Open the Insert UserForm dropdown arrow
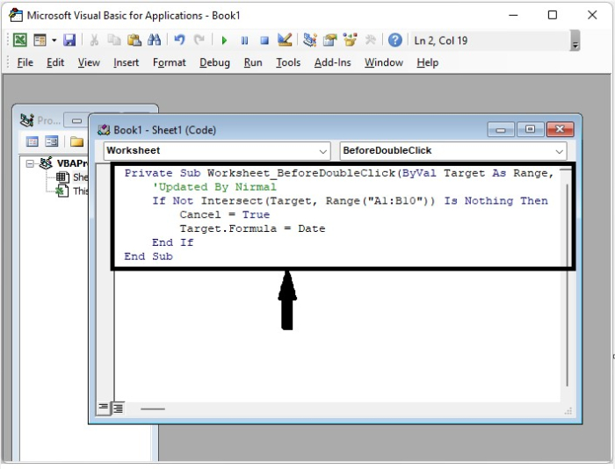The image size is (615, 469). (x=54, y=40)
